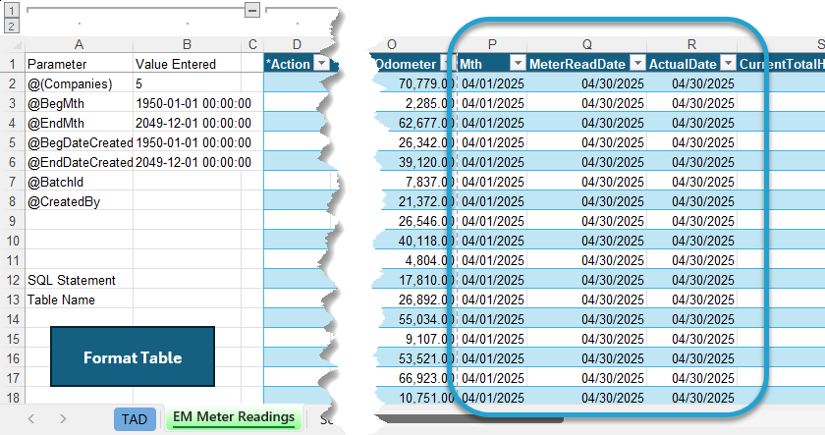Select the '@BegDateCreated' cell
The width and height of the screenshot is (825, 435).
click(79, 142)
